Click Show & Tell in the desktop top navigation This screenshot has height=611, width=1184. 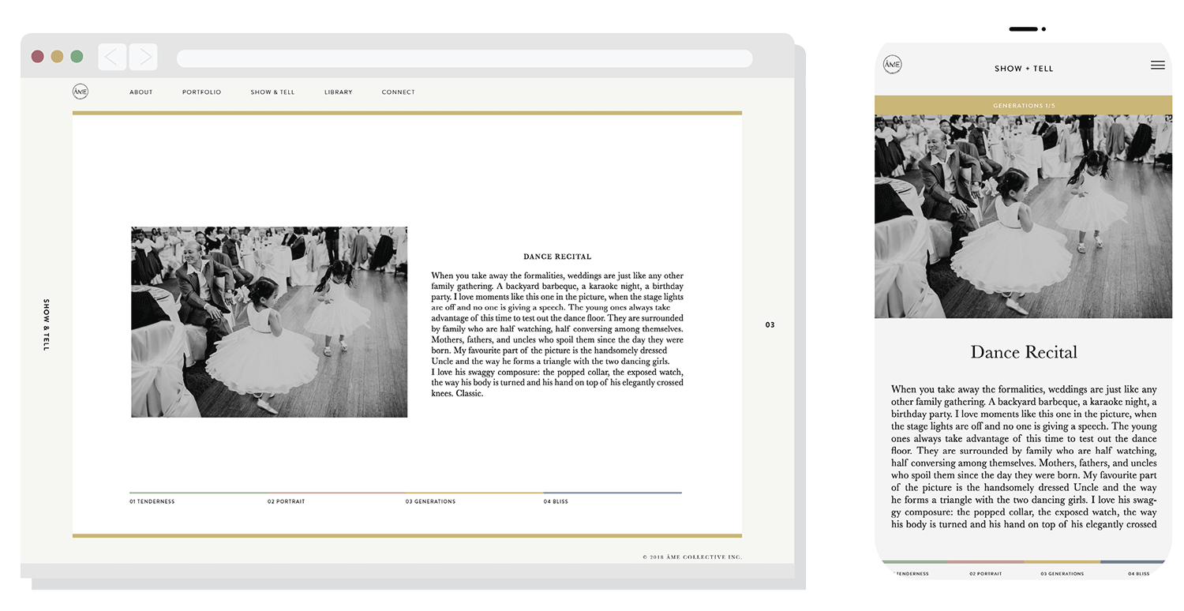click(272, 92)
